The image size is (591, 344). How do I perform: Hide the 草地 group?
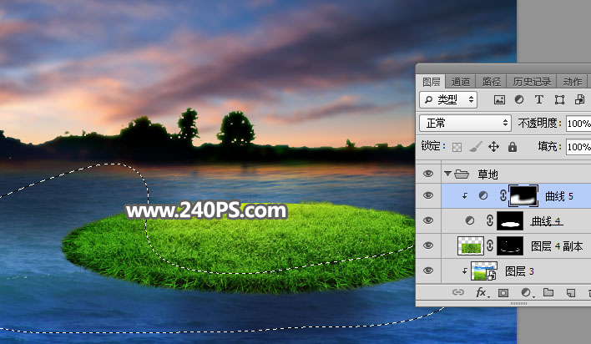click(428, 174)
